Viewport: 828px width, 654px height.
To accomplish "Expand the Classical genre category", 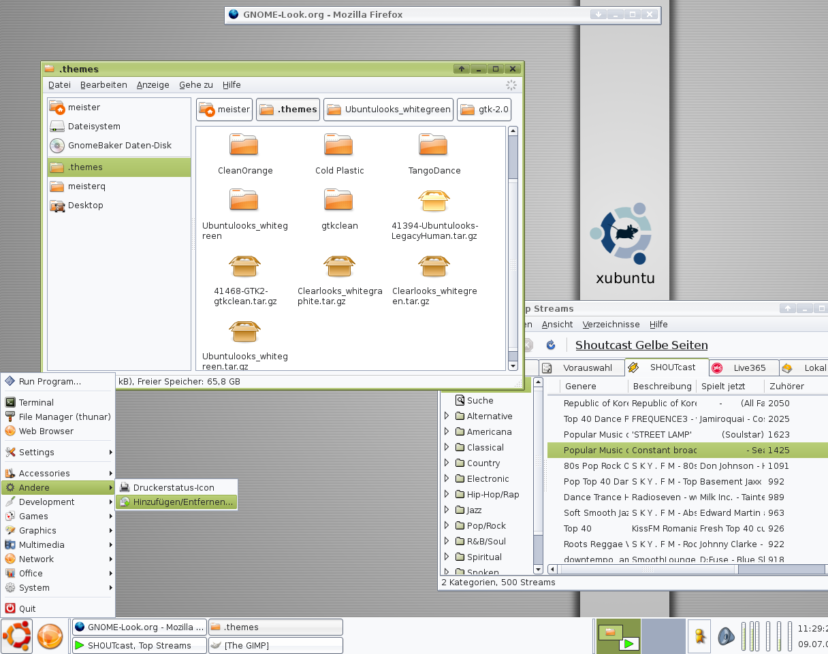I will tap(447, 447).
